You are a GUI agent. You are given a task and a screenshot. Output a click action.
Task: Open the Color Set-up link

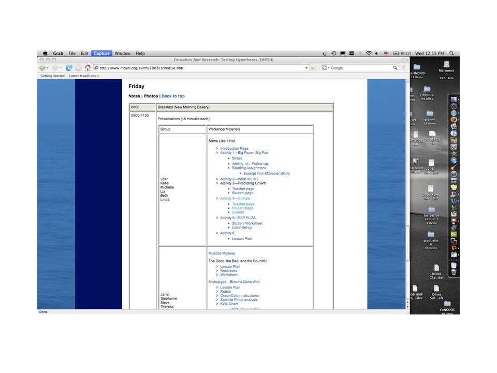[x=242, y=227]
